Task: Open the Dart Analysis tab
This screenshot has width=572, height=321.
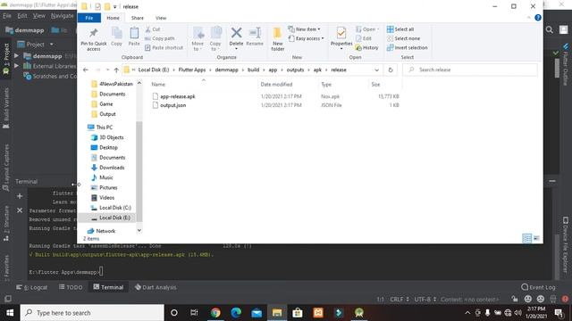Action: coord(156,287)
